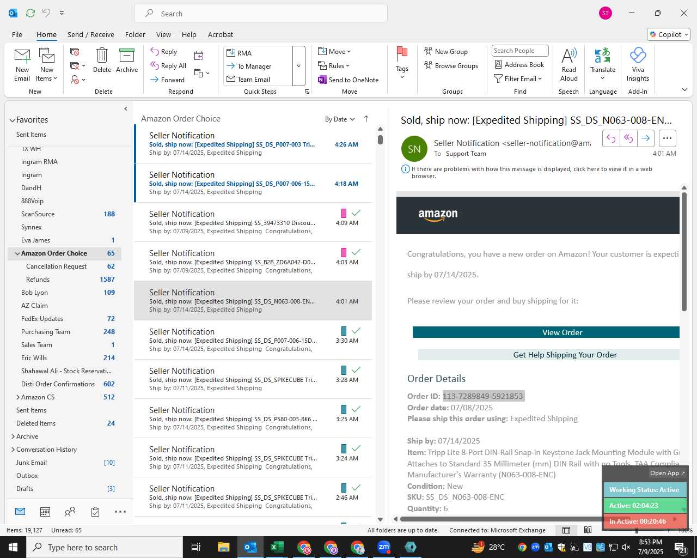Click Undo in the Quick Access Toolbar

click(x=46, y=13)
